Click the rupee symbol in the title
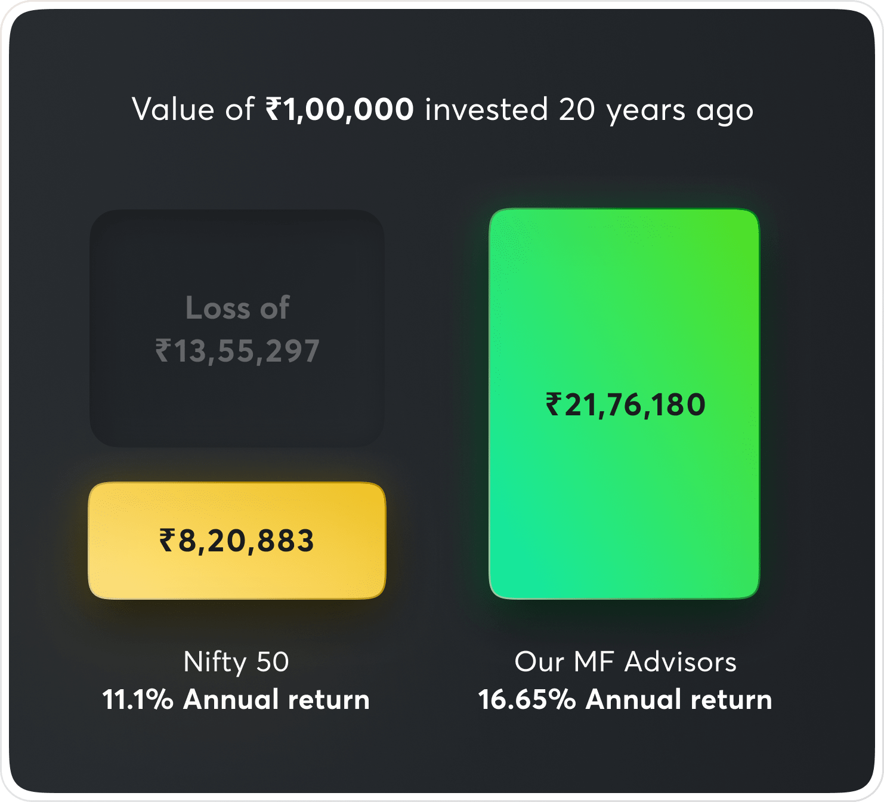 pos(274,110)
